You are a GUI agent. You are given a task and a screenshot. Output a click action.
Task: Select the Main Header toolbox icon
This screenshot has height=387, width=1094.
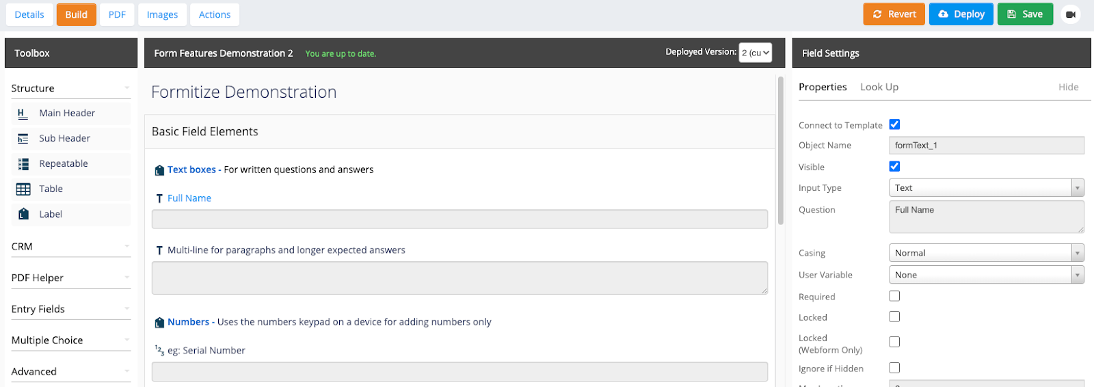(x=23, y=114)
